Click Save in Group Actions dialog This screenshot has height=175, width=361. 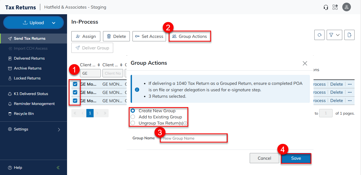(x=296, y=158)
